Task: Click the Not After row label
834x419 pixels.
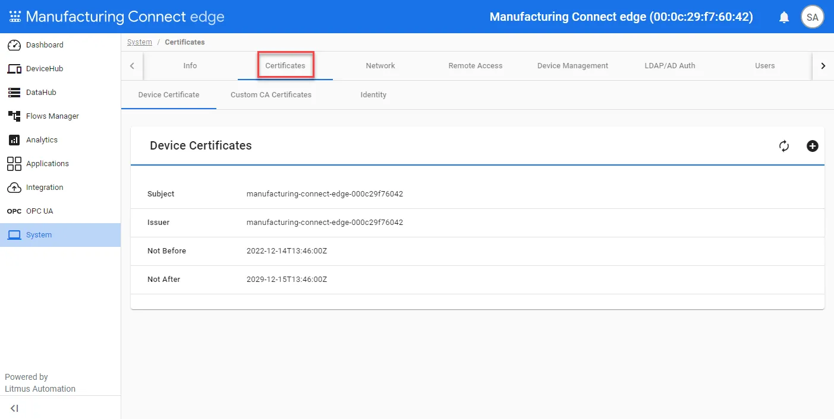Action: tap(163, 280)
